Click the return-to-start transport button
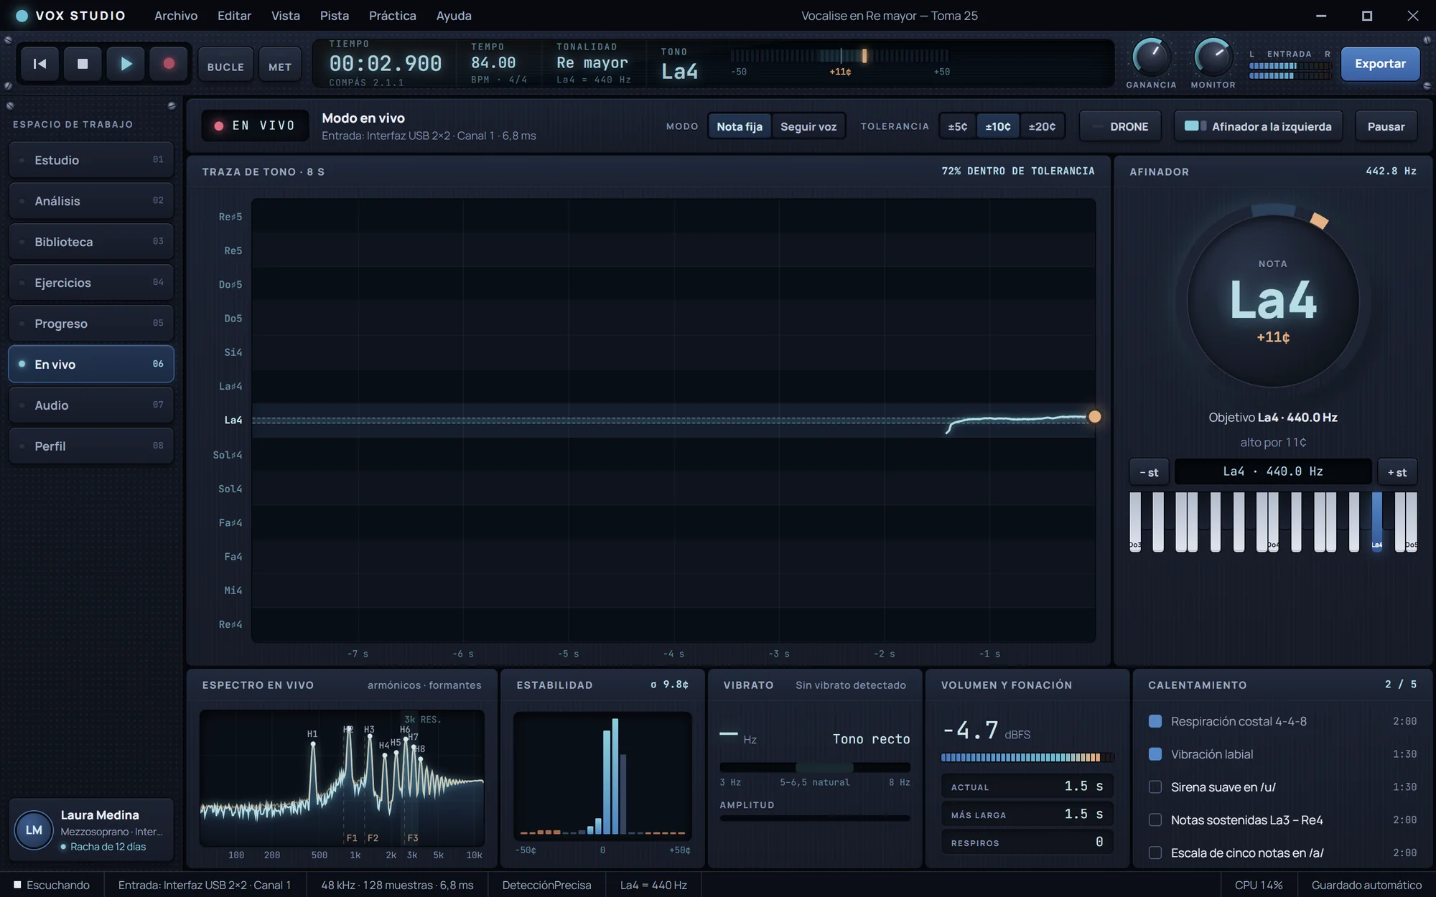The image size is (1436, 897). [x=39, y=64]
